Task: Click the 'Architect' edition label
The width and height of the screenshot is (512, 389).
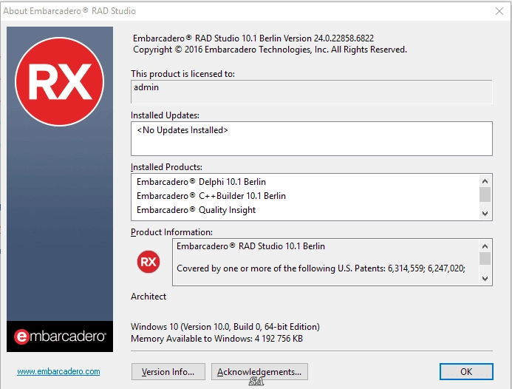Action: click(149, 297)
